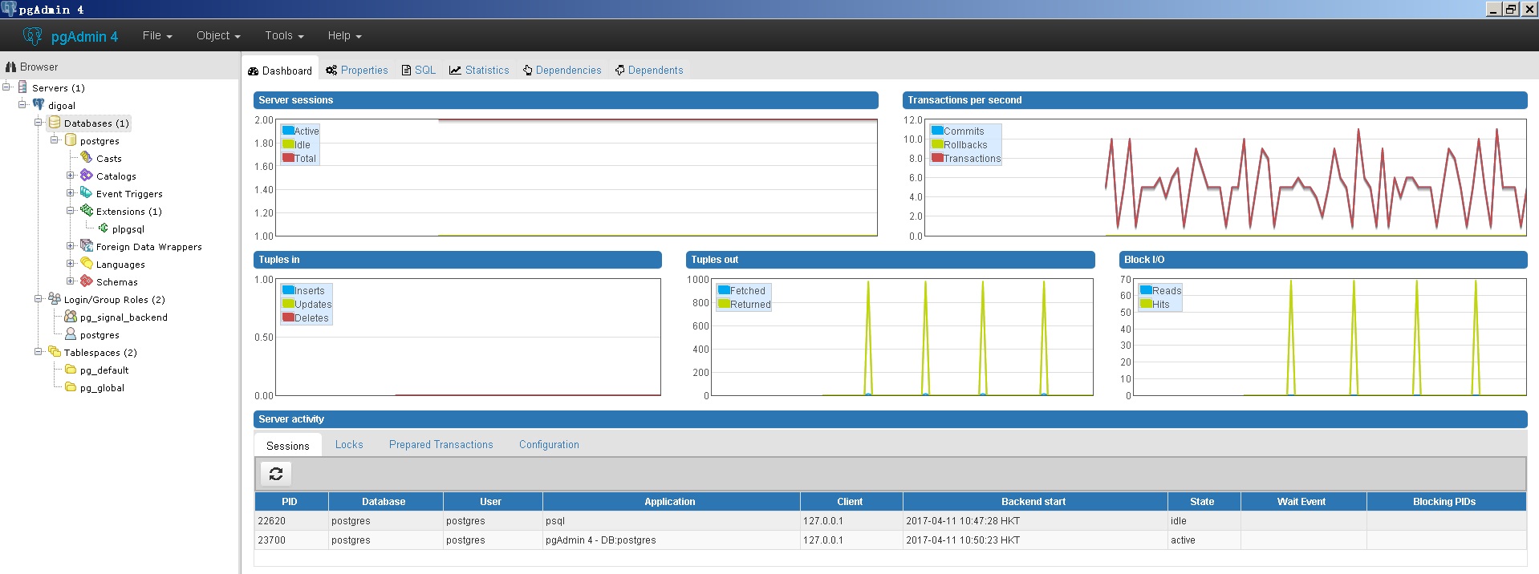The width and height of the screenshot is (1539, 574).
Task: Click the pgAdmin 4 elephant logo
Action: coord(32,36)
